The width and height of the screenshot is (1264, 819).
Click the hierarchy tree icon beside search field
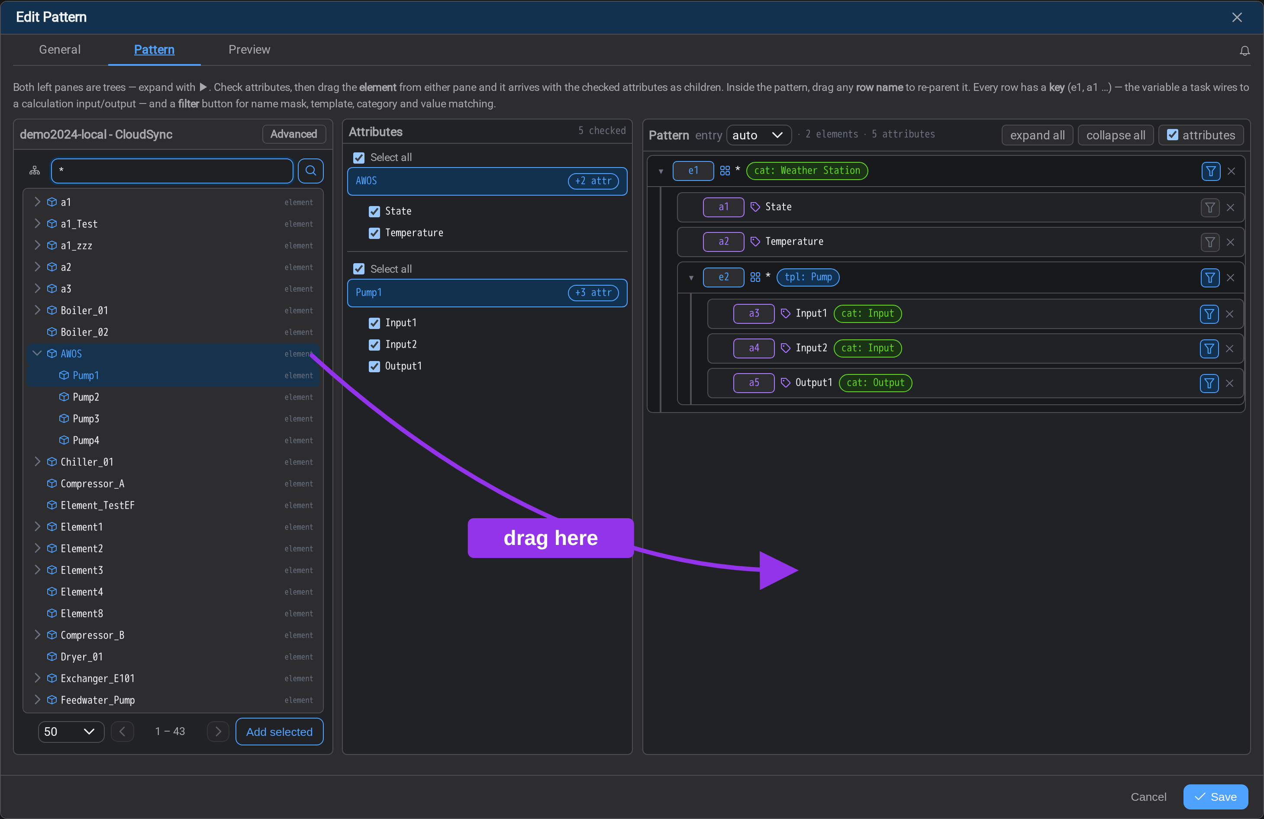pyautogui.click(x=35, y=171)
